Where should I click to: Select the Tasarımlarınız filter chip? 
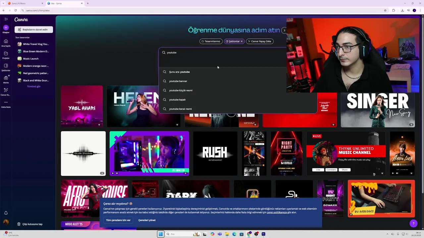pos(211,41)
